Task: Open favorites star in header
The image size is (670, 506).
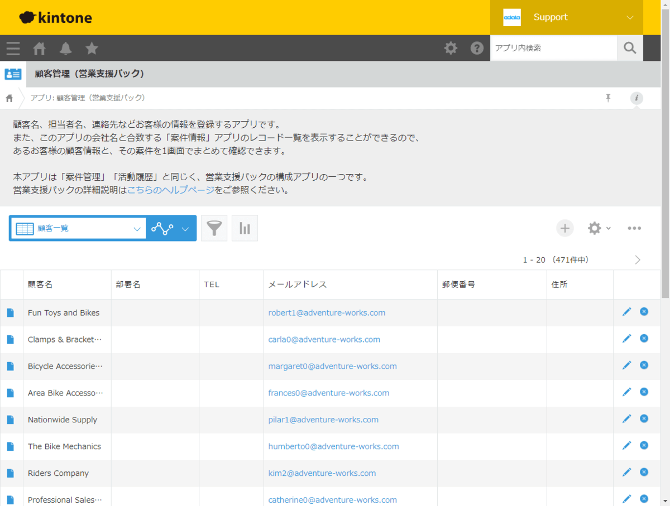Action: (x=92, y=49)
